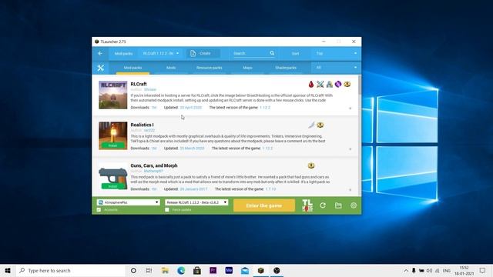Expand the RLCraft entry arrow
The height and width of the screenshot is (277, 493).
point(350,108)
